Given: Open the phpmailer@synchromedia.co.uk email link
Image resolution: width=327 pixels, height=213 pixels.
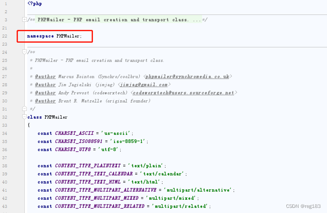Looking at the screenshot, I should click(x=187, y=77).
